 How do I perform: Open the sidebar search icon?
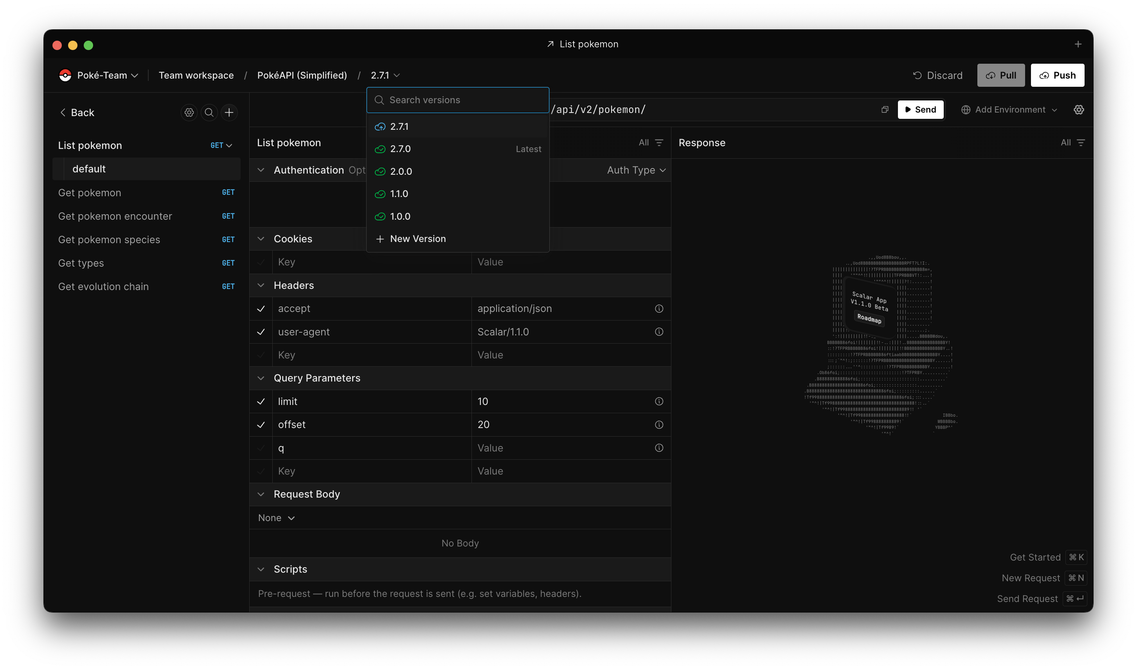pos(209,113)
